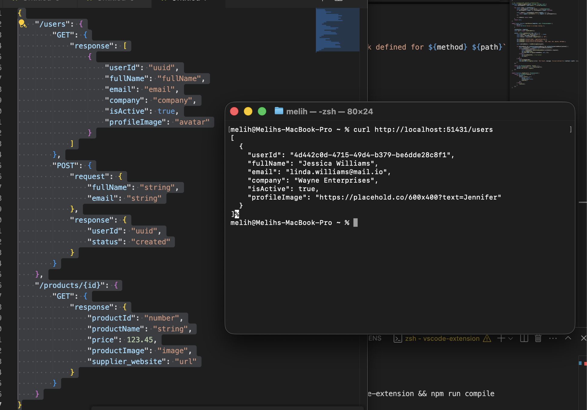Click the "isActive": true line in editor
Image resolution: width=587 pixels, height=410 pixels.
coord(142,111)
